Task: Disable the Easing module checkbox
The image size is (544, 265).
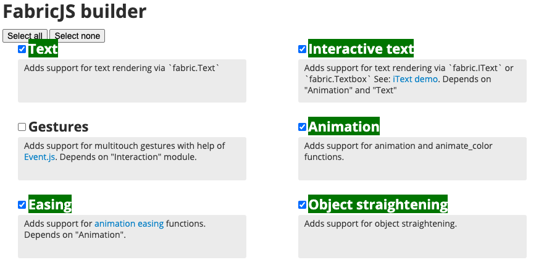Action: click(22, 205)
